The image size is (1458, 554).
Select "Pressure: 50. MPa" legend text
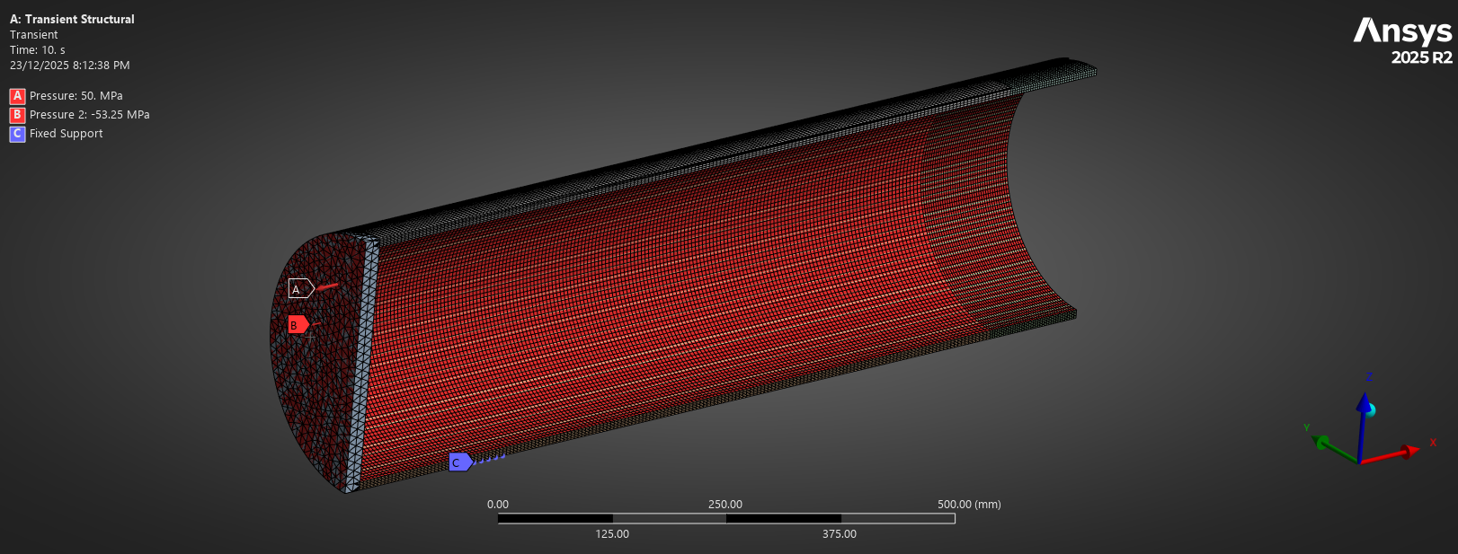(x=76, y=96)
